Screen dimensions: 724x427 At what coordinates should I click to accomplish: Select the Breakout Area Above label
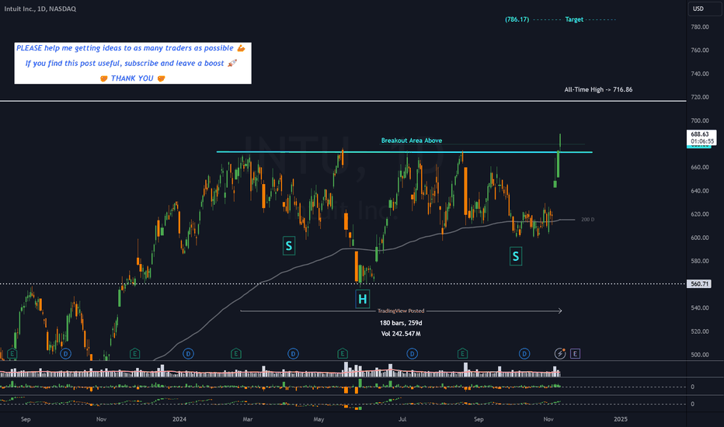tap(412, 141)
